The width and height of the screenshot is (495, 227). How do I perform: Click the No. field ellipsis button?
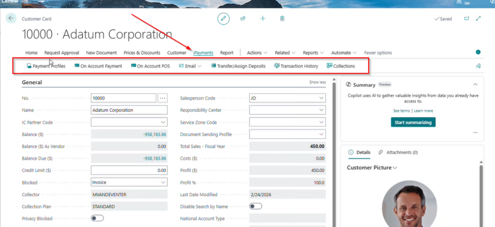point(162,98)
